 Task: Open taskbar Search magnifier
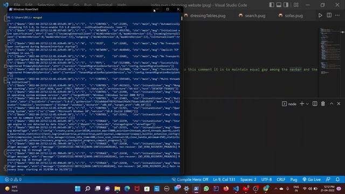point(87,189)
